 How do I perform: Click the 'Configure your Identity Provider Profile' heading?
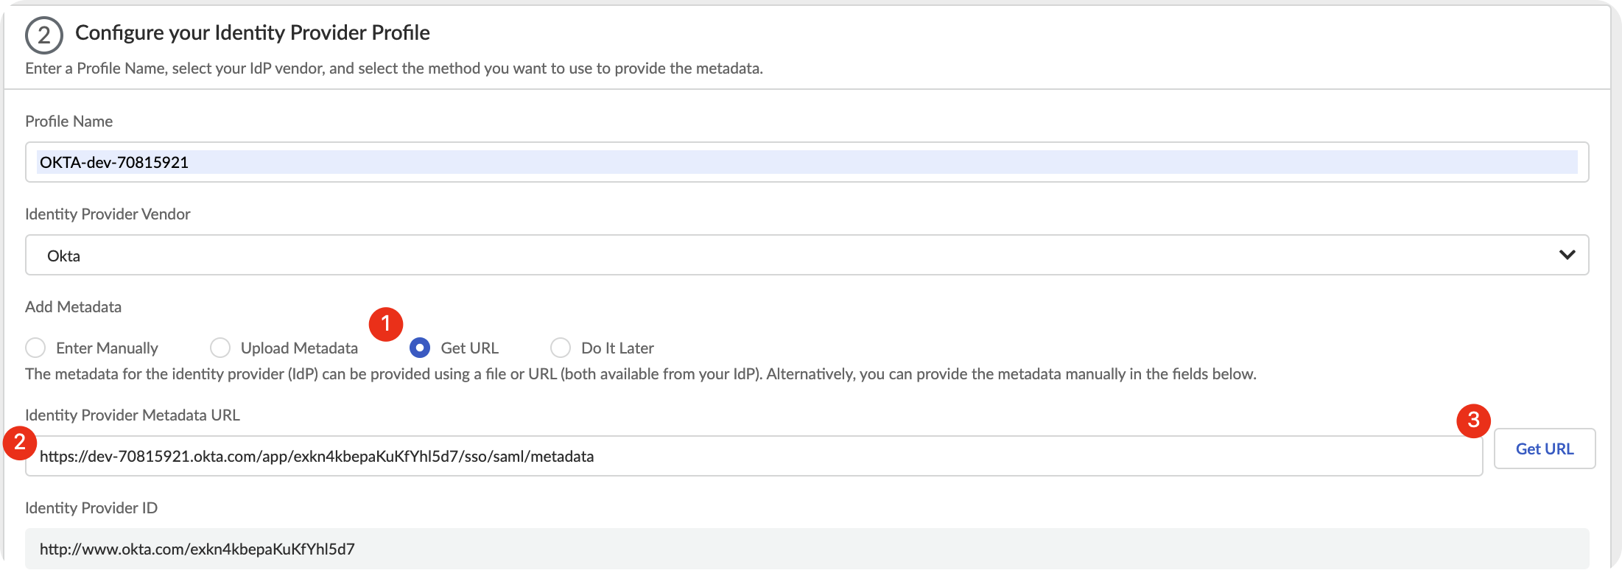(x=253, y=32)
